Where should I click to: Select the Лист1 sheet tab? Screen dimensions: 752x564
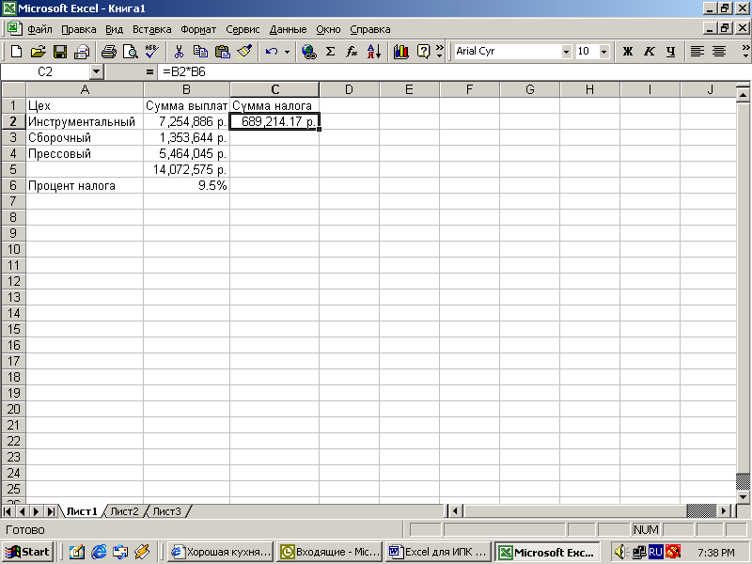coord(82,511)
